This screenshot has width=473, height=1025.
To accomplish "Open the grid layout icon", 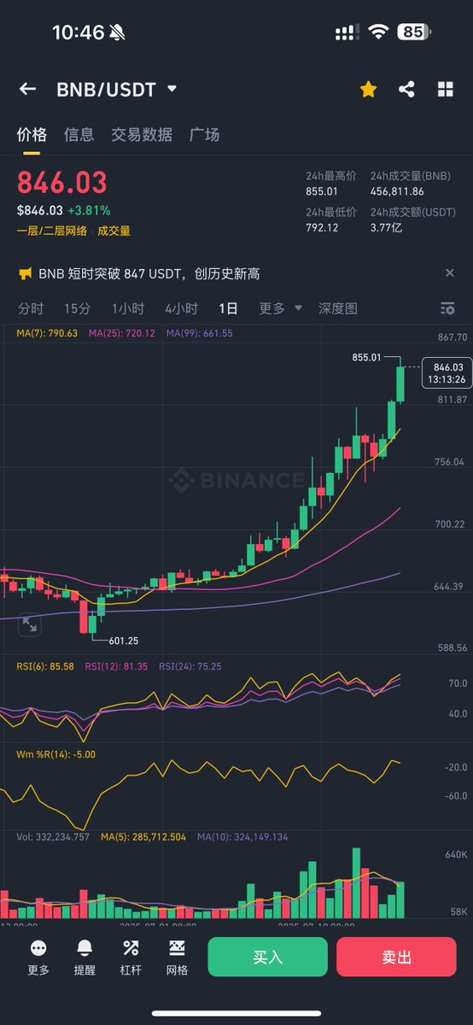I will pyautogui.click(x=445, y=89).
